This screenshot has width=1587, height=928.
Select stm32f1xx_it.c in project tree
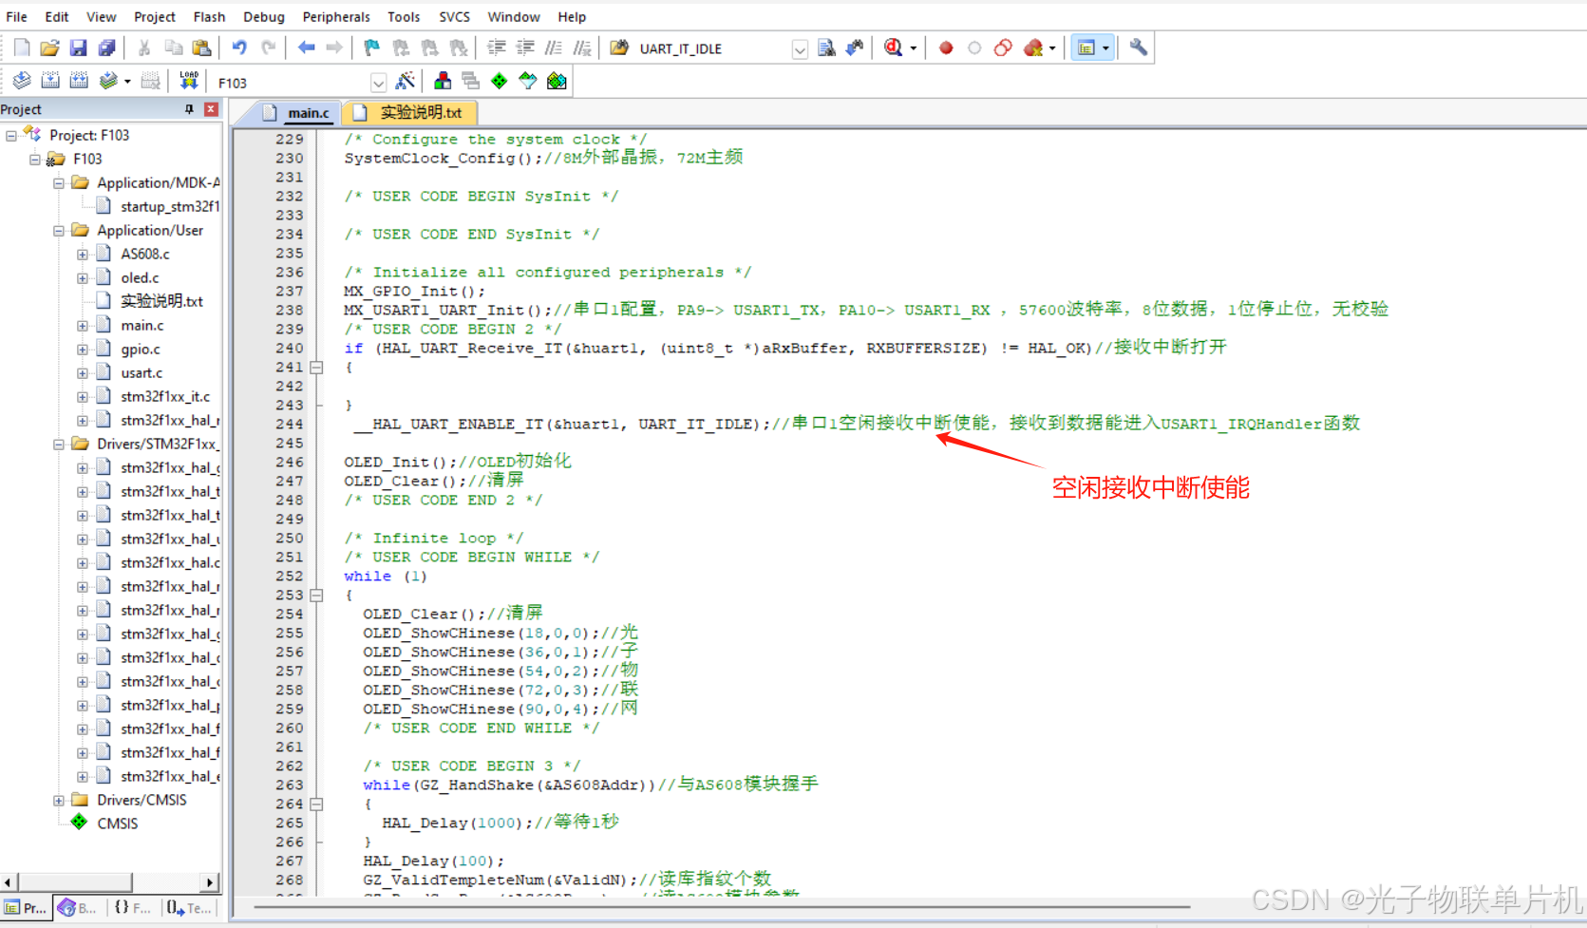point(165,397)
